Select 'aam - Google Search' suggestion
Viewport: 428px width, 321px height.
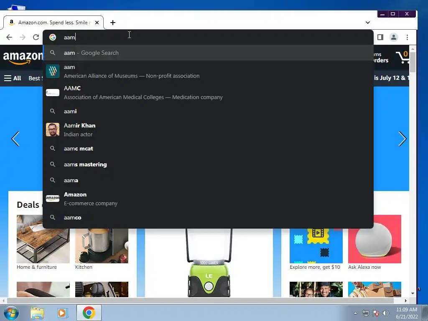208,53
